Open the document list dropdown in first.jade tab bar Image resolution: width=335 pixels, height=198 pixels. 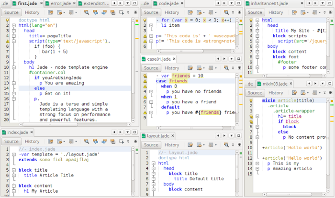point(128,3)
